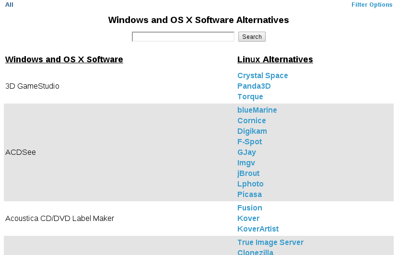This screenshot has width=398, height=255.
Task: Open the Picasa link
Action: click(x=249, y=194)
